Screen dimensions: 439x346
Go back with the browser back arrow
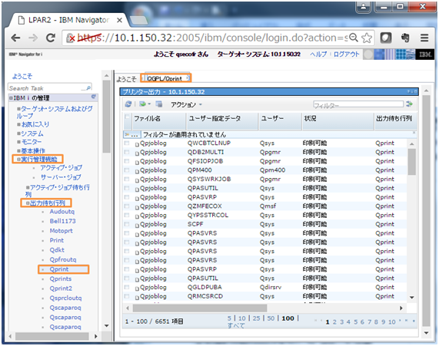point(16,38)
